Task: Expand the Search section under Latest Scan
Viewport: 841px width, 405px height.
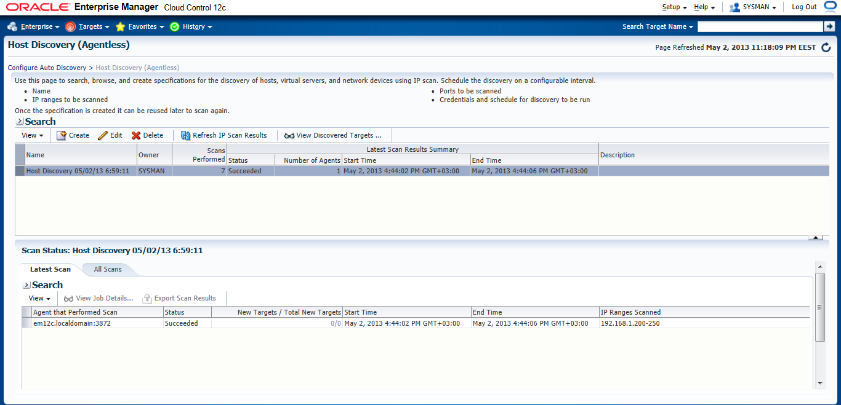Action: click(x=26, y=285)
